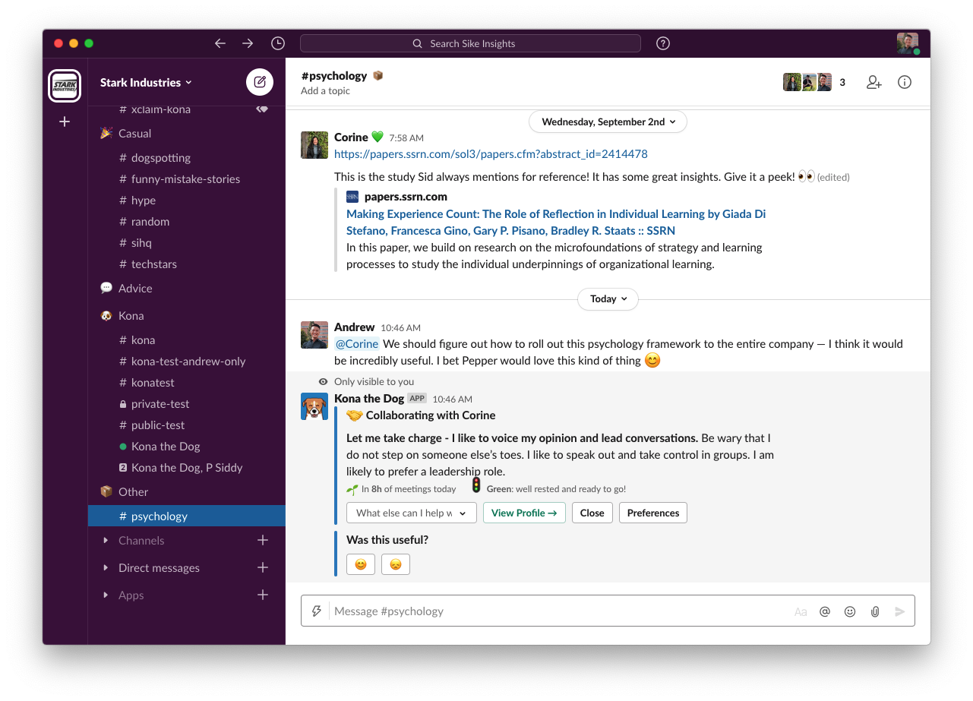Expand the Apps section
This screenshot has height=701, width=973.
[106, 595]
